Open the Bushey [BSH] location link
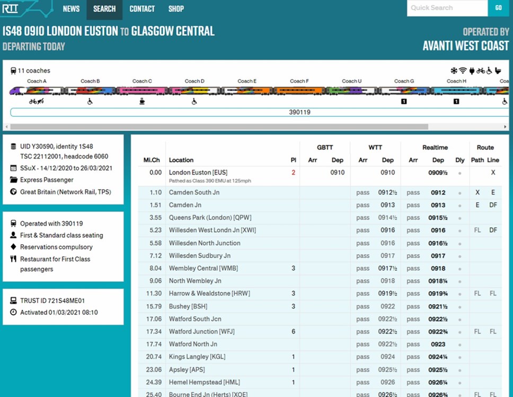 click(x=188, y=306)
